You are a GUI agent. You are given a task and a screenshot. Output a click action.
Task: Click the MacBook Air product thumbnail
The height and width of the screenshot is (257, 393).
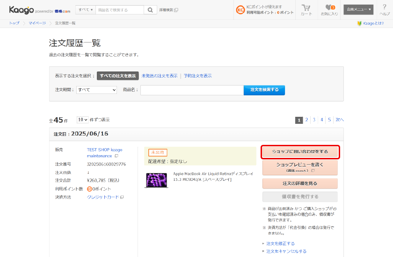(x=156, y=180)
